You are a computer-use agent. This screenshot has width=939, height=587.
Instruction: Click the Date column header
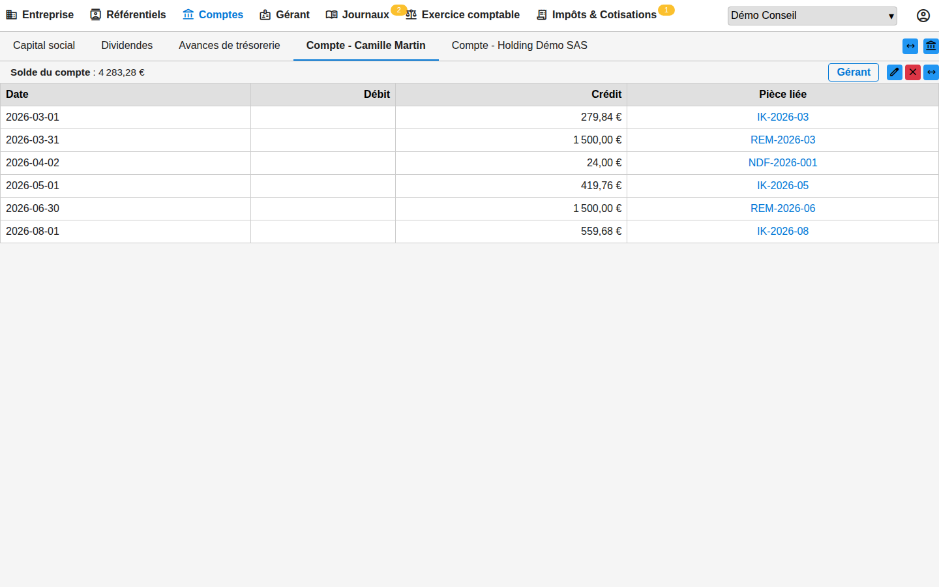(125, 95)
